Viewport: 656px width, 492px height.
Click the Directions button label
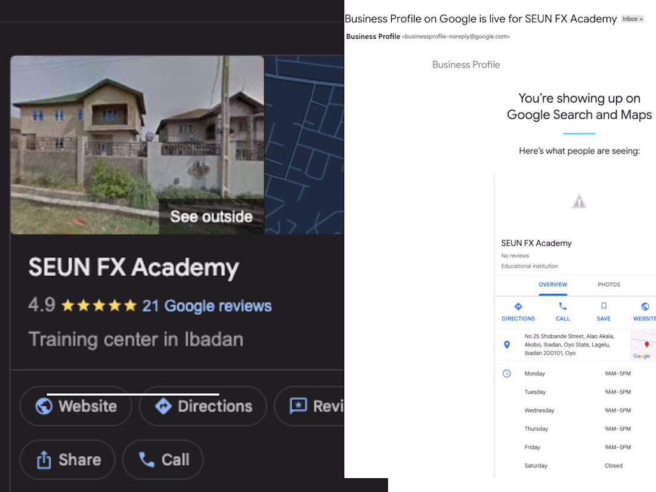[215, 406]
